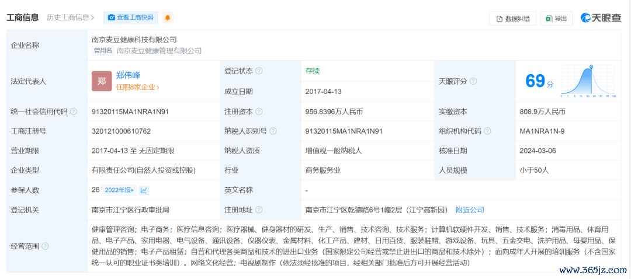Click help icon beside 经营范围
The width and height of the screenshot is (631, 279).
click(x=45, y=246)
